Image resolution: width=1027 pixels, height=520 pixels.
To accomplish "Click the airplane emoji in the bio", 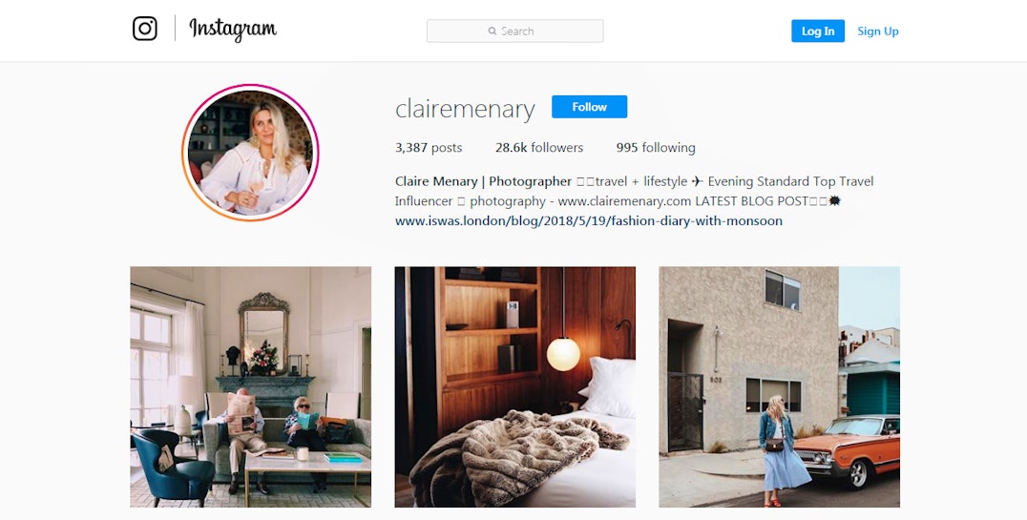I will pos(698,181).
